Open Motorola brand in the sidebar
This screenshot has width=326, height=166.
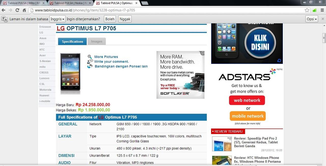click(x=45, y=90)
